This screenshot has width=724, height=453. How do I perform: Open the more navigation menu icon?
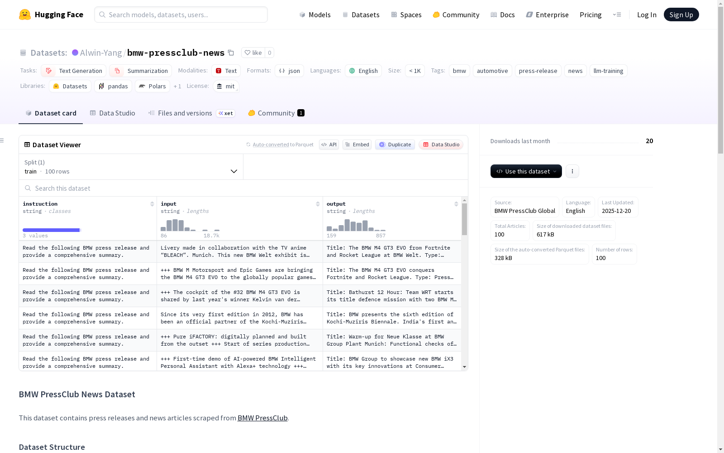[x=617, y=14]
